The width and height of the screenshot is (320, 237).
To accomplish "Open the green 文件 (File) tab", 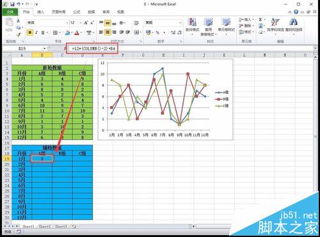I will 10,12.
